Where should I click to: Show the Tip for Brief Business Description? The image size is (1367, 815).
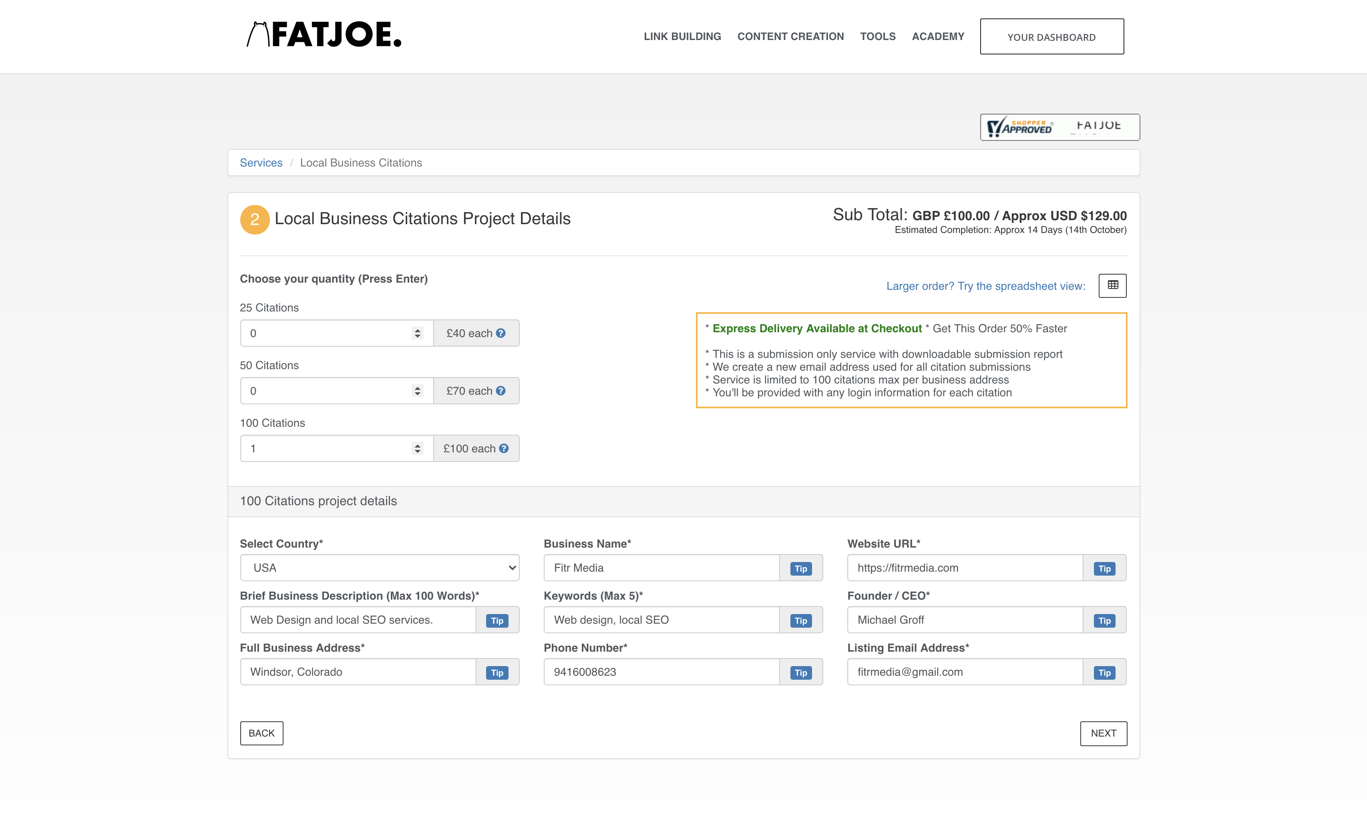(x=497, y=620)
